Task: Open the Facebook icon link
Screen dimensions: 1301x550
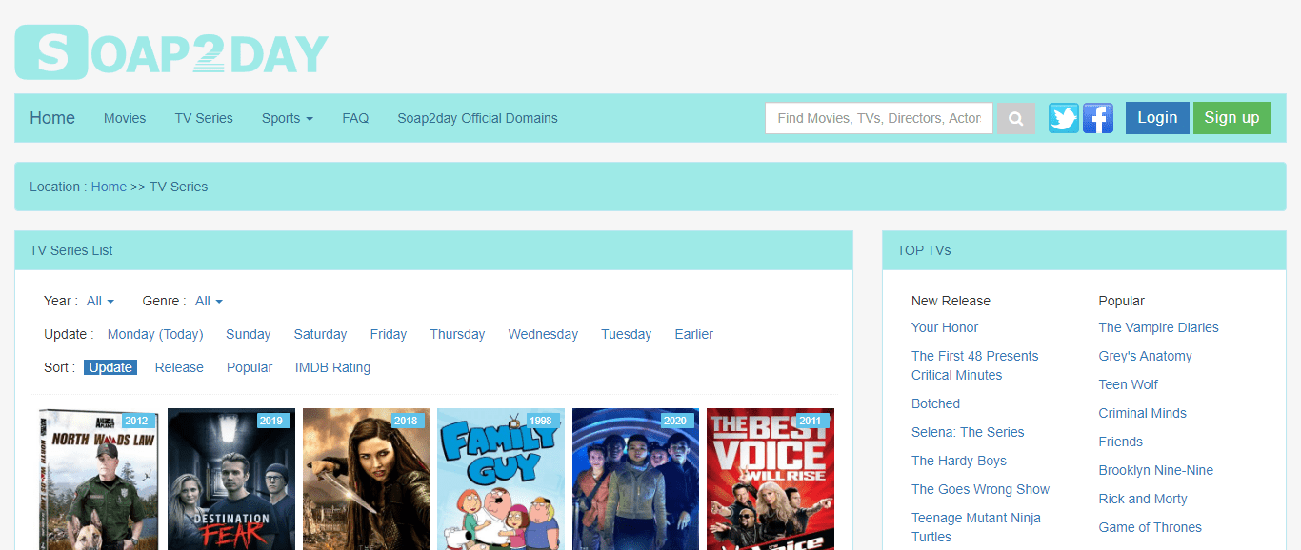Action: click(1098, 118)
